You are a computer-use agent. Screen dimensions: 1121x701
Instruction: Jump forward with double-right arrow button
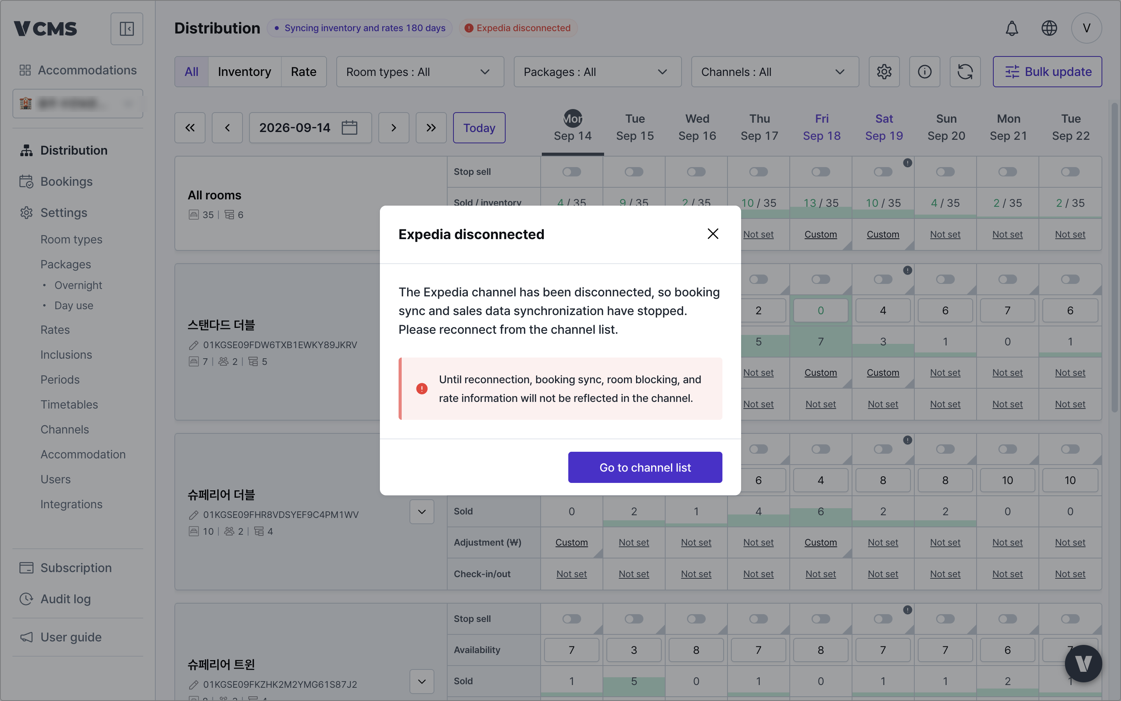[x=431, y=128]
